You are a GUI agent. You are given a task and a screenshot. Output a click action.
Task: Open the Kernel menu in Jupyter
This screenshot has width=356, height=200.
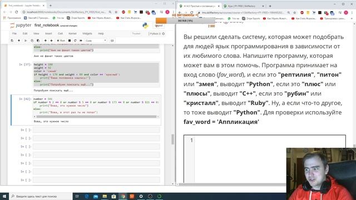72,33
